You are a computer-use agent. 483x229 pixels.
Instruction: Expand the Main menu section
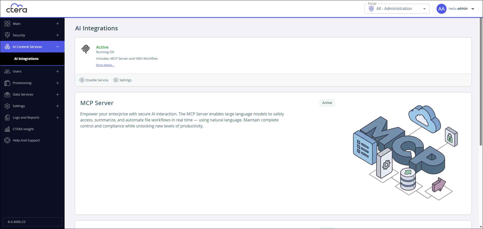58,24
